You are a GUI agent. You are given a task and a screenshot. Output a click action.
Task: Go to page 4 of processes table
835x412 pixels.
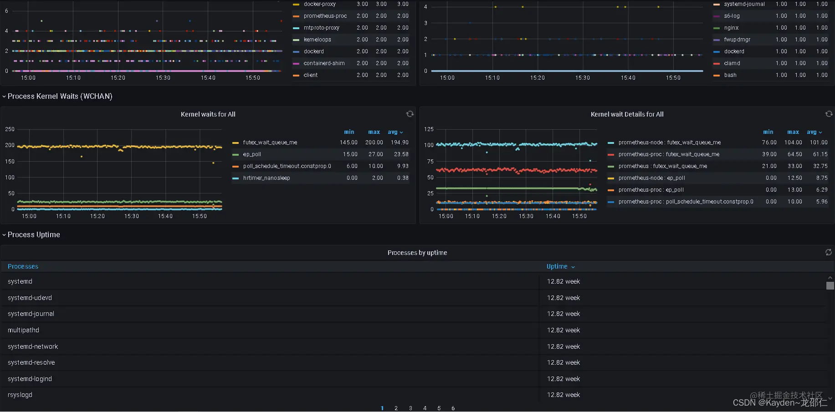[425, 408]
